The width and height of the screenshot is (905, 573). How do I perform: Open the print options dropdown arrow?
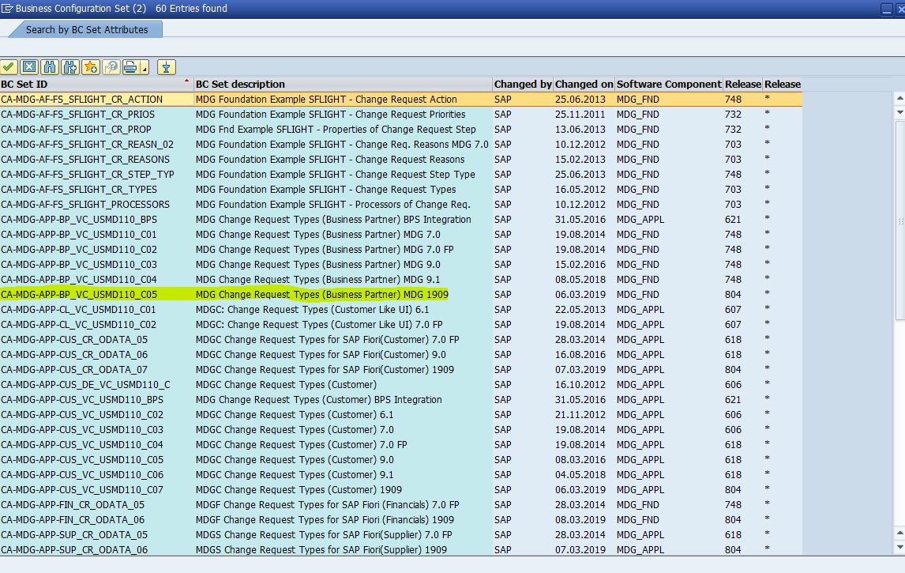tap(143, 70)
